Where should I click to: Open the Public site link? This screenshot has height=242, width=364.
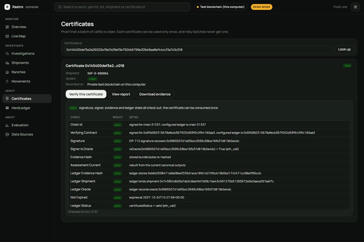[x=340, y=7]
